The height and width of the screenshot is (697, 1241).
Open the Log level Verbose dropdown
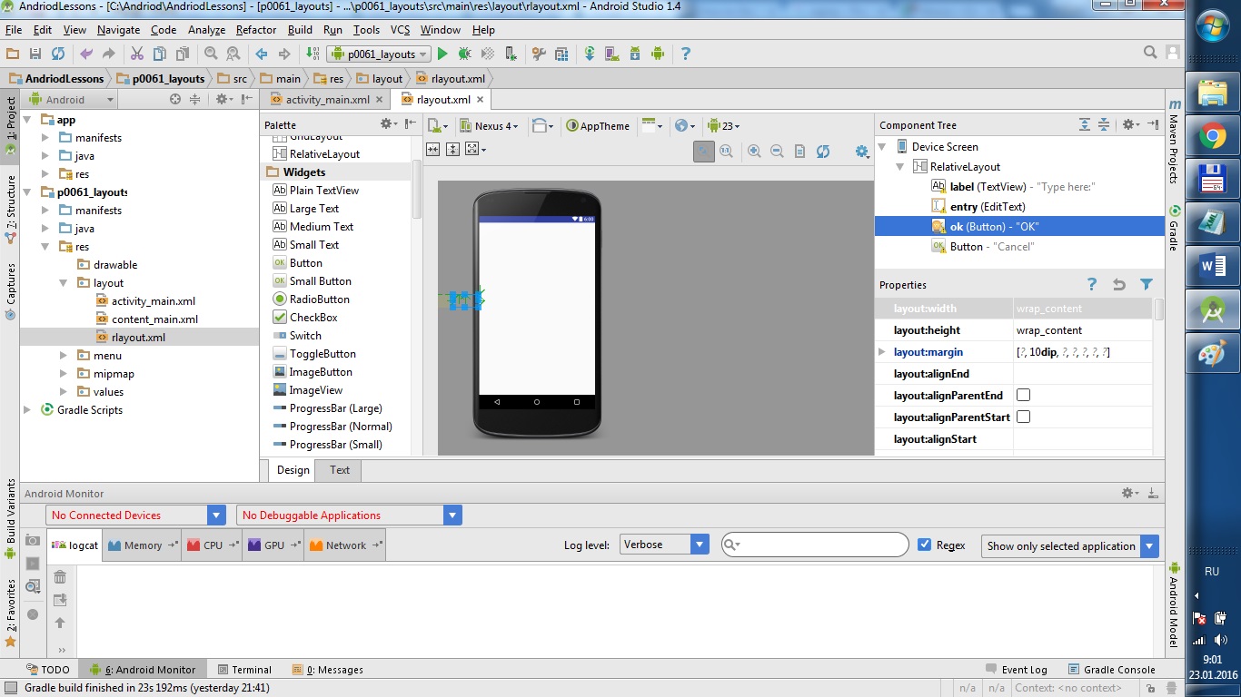pos(663,545)
